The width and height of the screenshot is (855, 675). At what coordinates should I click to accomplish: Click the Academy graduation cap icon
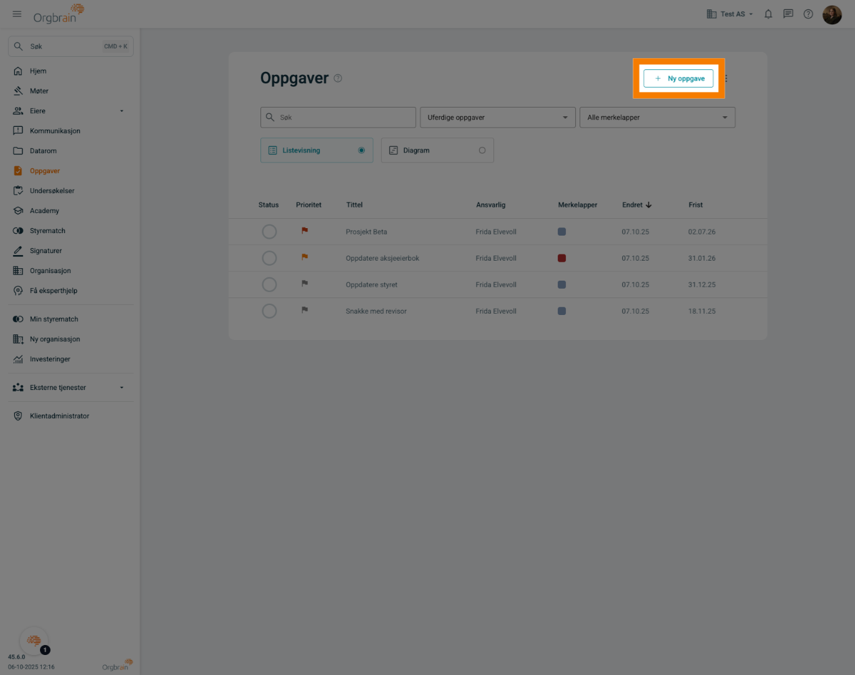click(18, 211)
